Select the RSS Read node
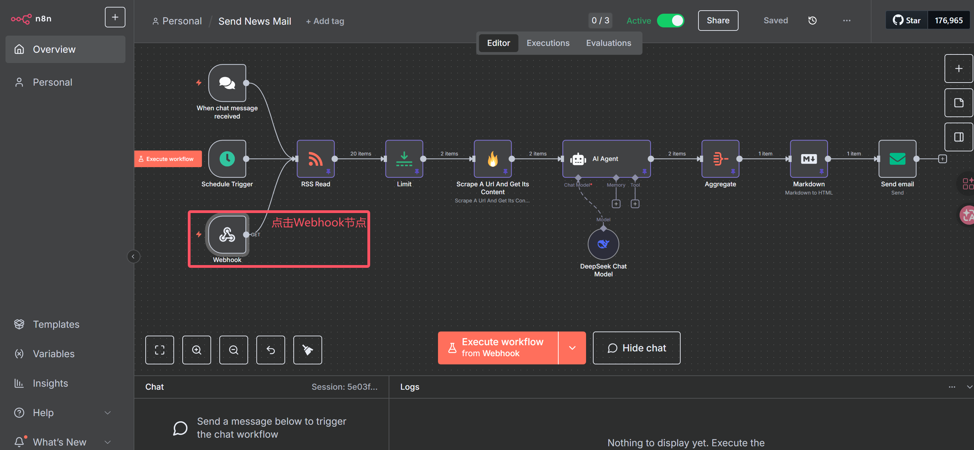 pyautogui.click(x=315, y=159)
